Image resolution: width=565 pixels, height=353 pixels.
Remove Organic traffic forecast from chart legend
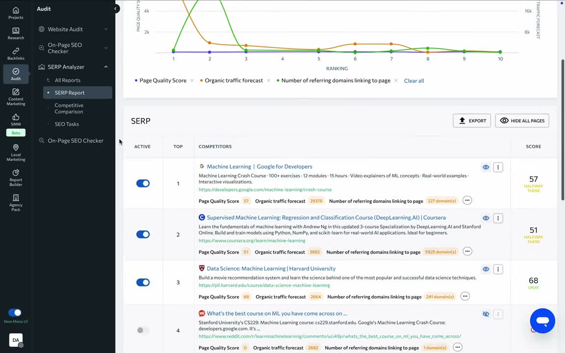pyautogui.click(x=268, y=80)
